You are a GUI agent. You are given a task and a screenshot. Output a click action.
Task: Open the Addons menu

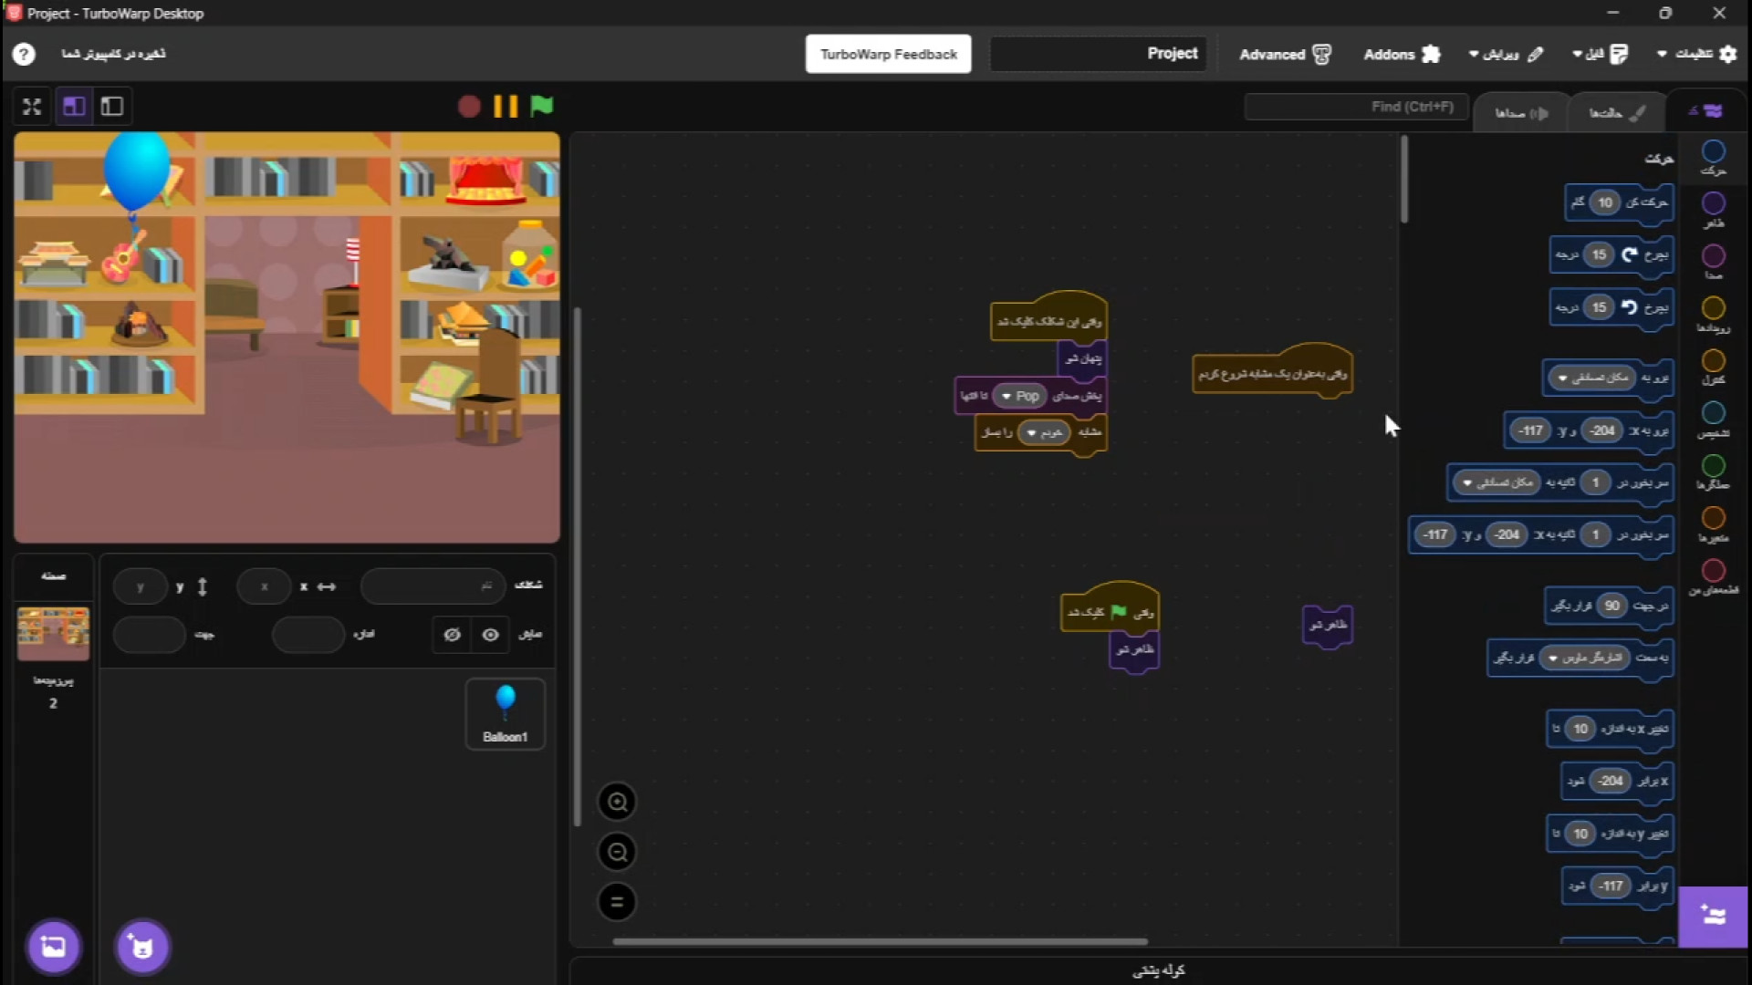[1402, 54]
